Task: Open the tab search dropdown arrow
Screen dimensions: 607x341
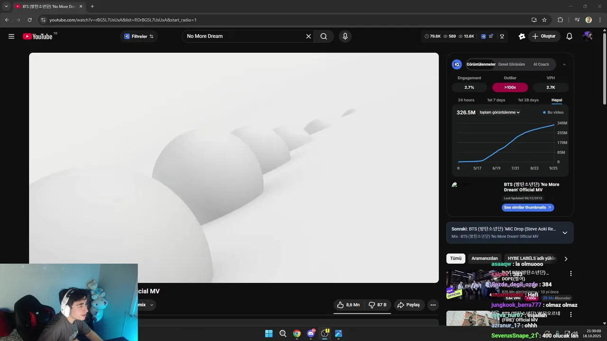Action: 6,7
